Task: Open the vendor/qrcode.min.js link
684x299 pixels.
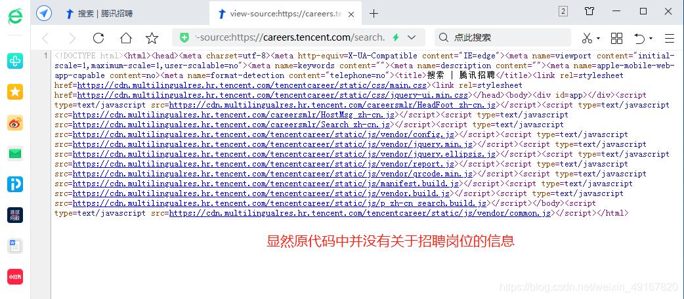Action: [272, 174]
